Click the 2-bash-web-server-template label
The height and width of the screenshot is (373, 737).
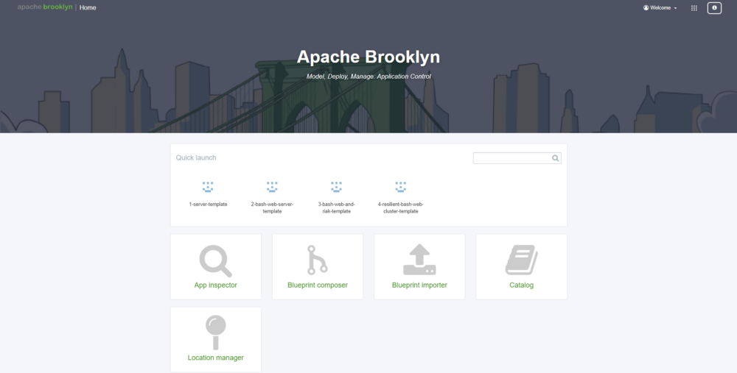point(272,208)
